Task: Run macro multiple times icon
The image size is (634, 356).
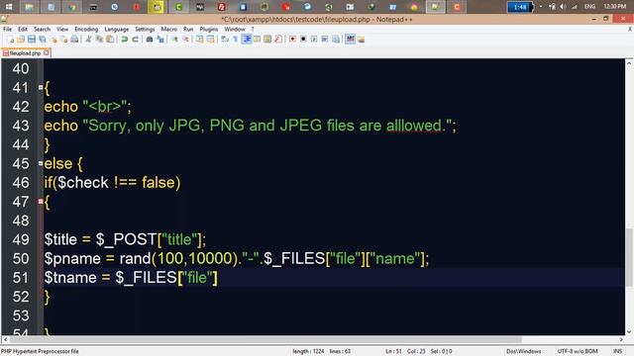Action: (325, 40)
